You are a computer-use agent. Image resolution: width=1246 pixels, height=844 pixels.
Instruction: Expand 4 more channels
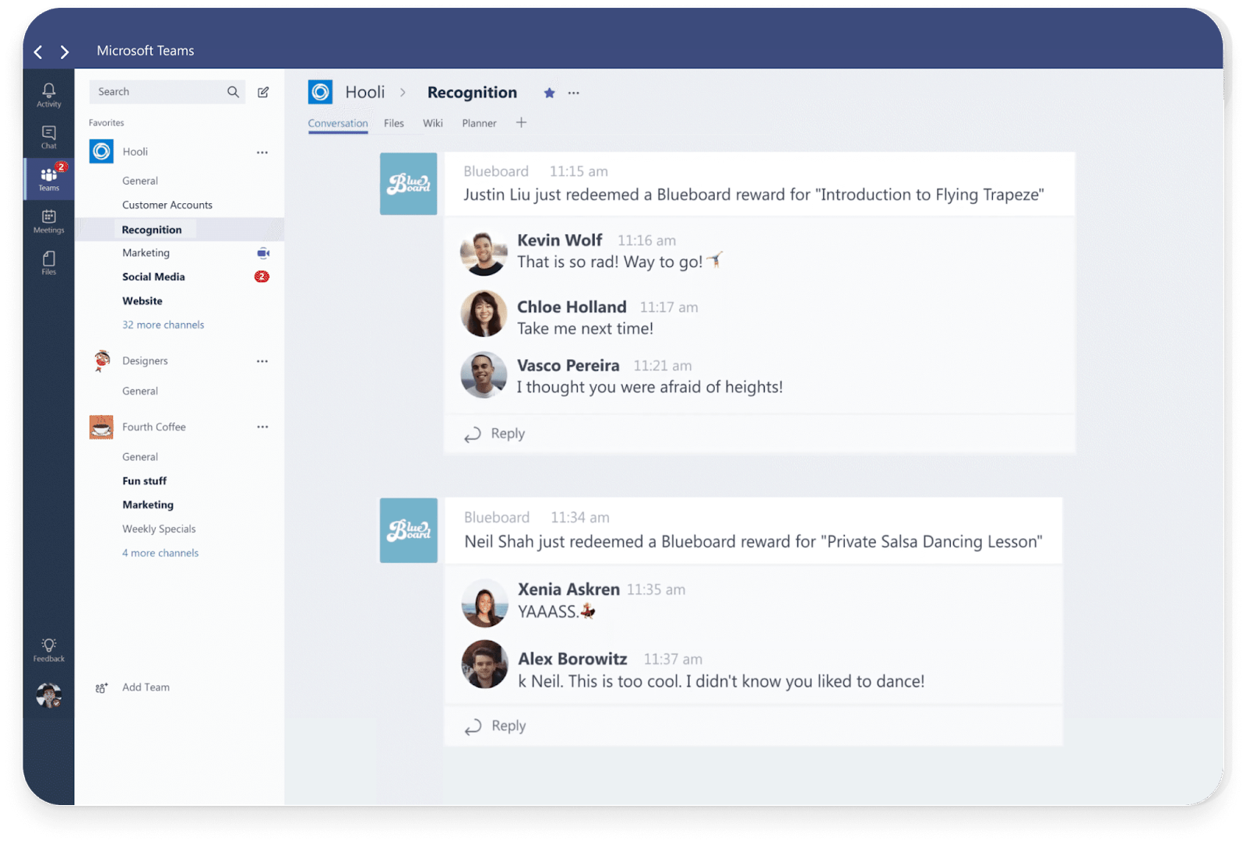pos(160,553)
